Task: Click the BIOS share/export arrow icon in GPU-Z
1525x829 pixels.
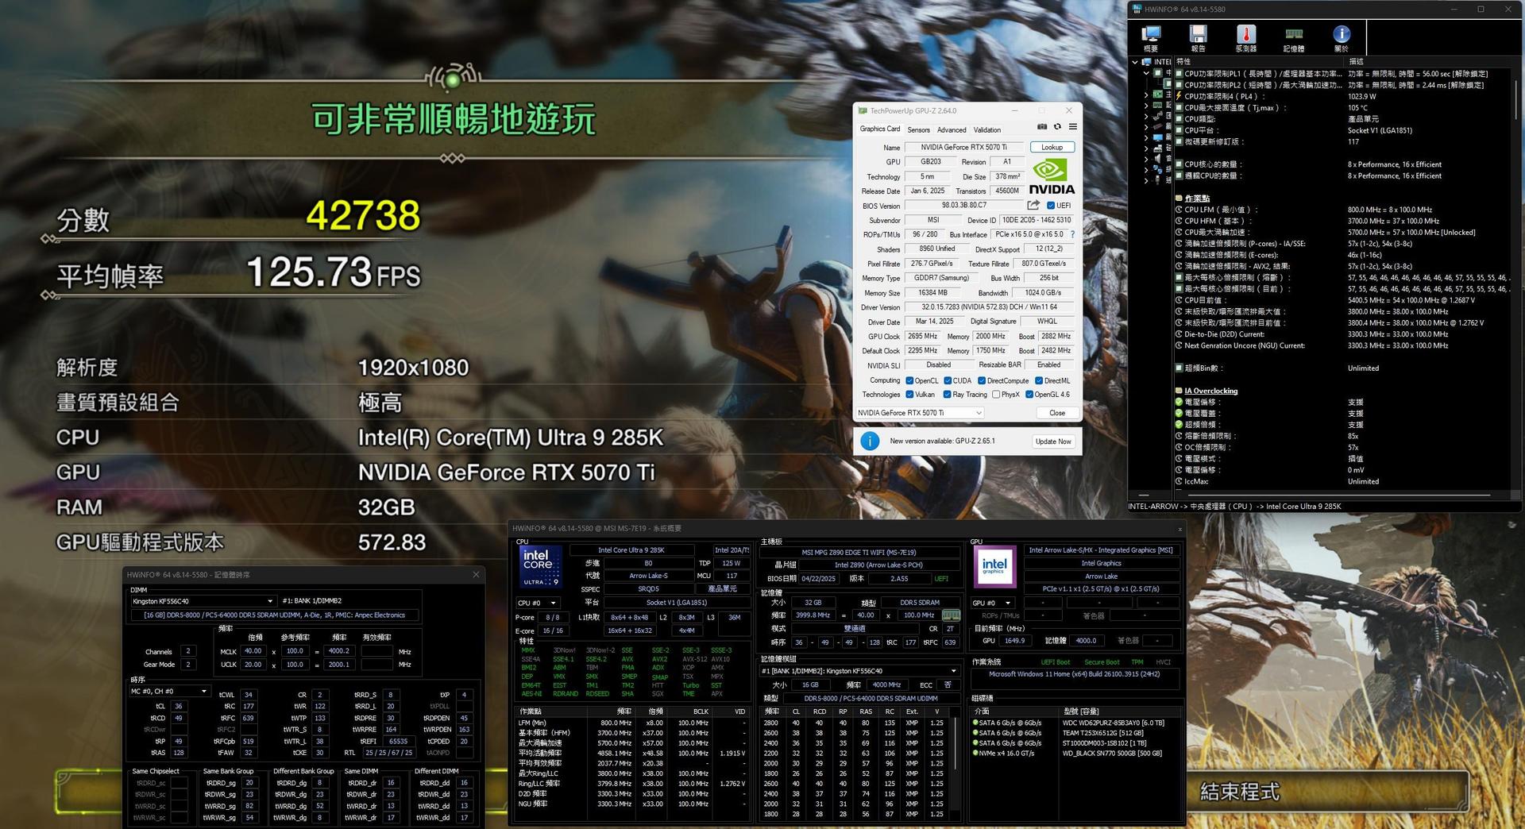Action: 1033,206
